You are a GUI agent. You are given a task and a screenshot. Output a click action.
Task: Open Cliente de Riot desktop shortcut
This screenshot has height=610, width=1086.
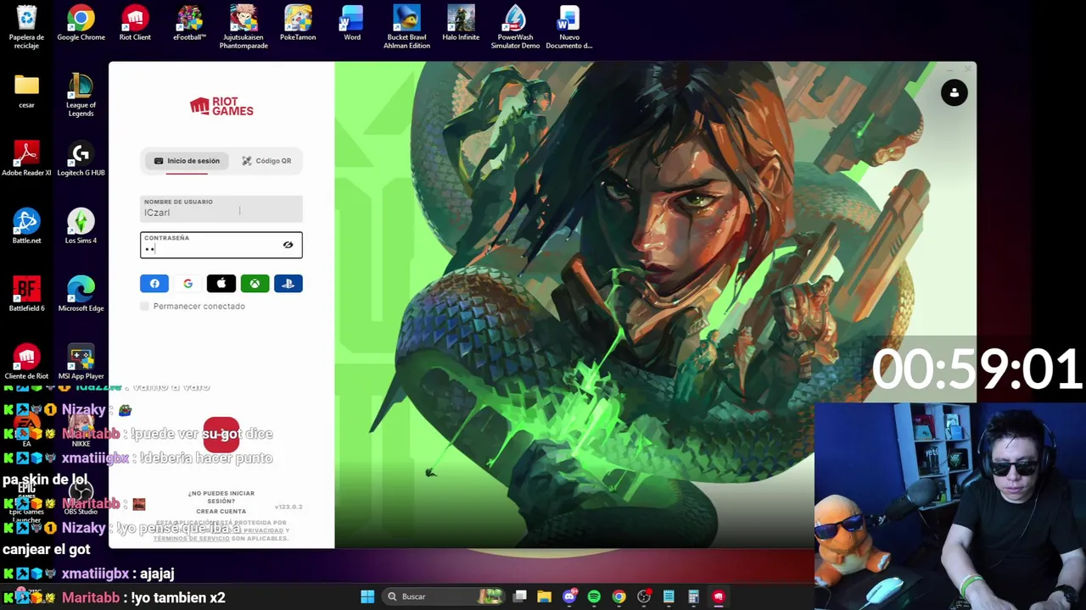26,362
